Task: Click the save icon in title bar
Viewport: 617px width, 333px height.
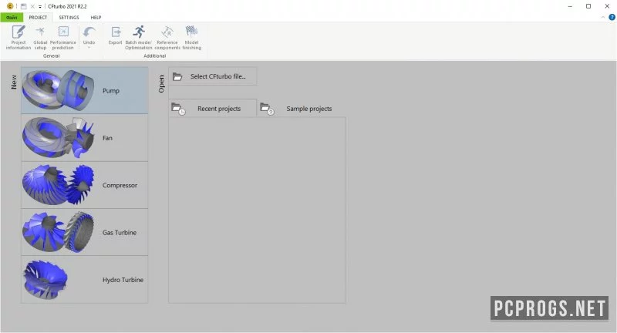Action: click(x=24, y=6)
